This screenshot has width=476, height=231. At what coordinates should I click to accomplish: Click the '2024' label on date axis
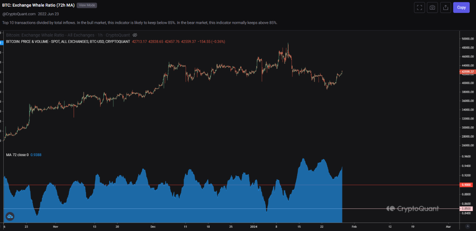click(x=254, y=226)
